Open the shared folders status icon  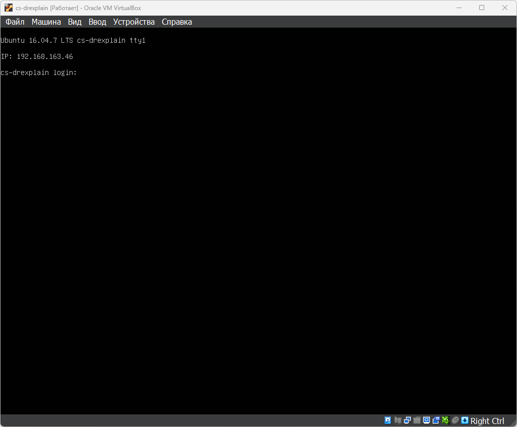[x=417, y=420]
